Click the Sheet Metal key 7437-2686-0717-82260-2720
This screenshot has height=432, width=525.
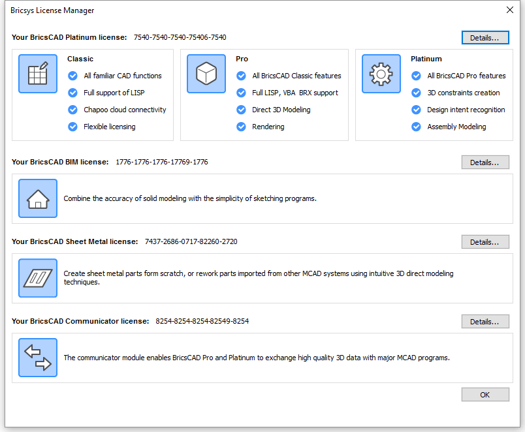191,241
